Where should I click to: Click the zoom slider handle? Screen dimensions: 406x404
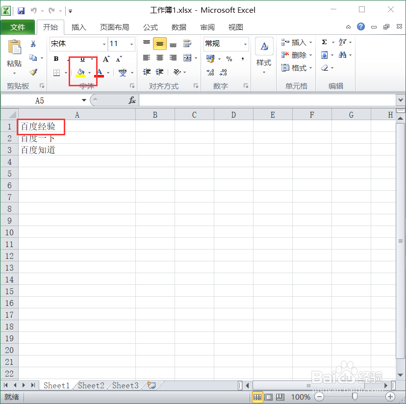(355, 397)
